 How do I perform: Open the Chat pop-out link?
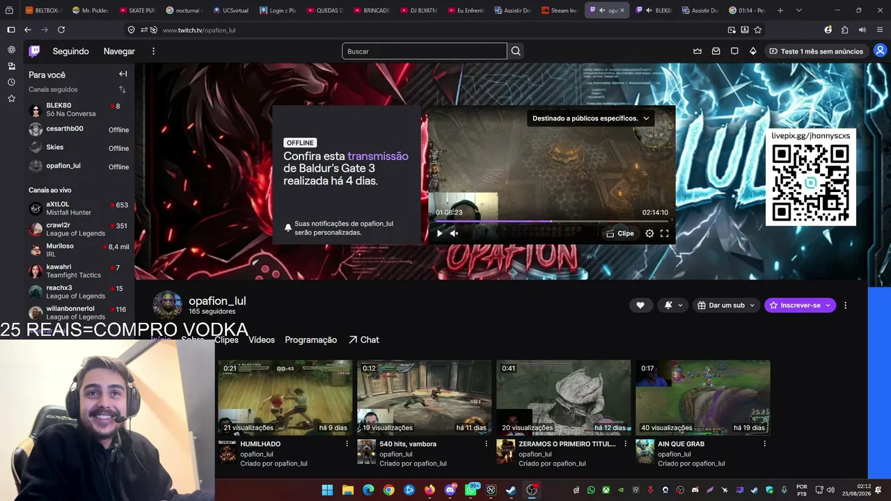click(364, 340)
